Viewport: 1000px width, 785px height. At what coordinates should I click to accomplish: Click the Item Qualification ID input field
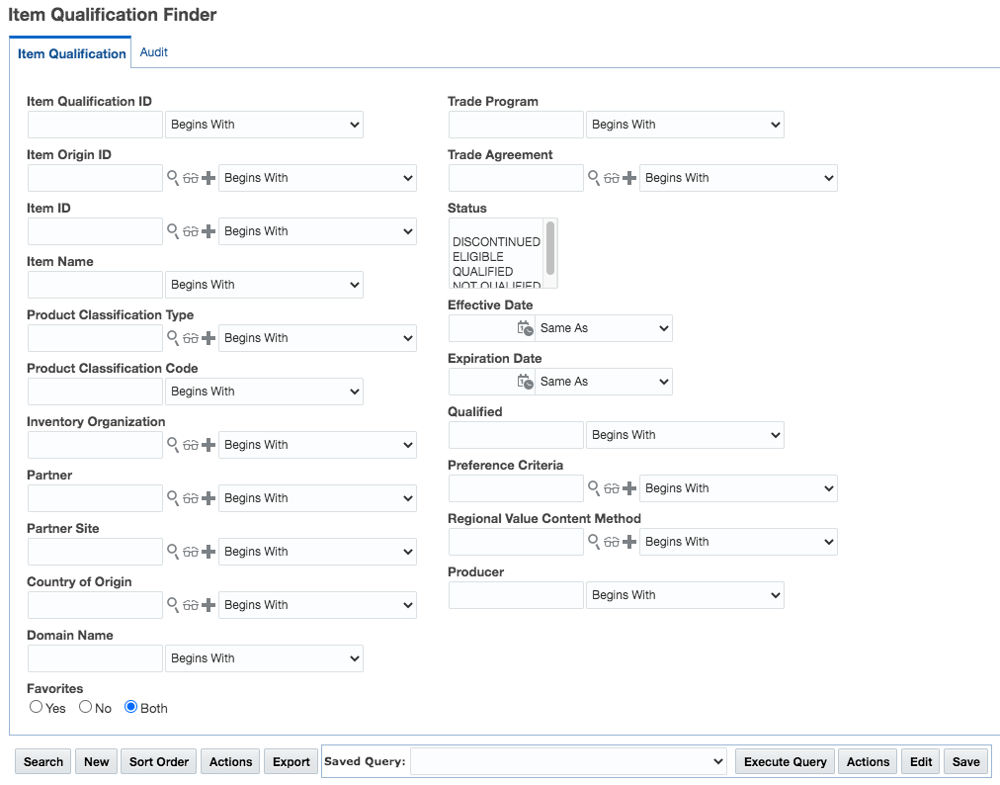95,125
